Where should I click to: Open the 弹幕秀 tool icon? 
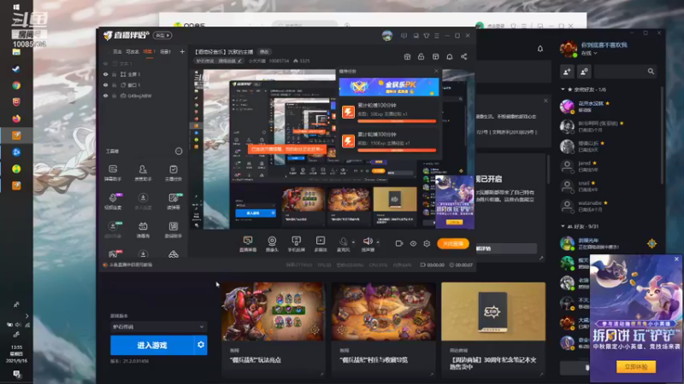coord(143,230)
